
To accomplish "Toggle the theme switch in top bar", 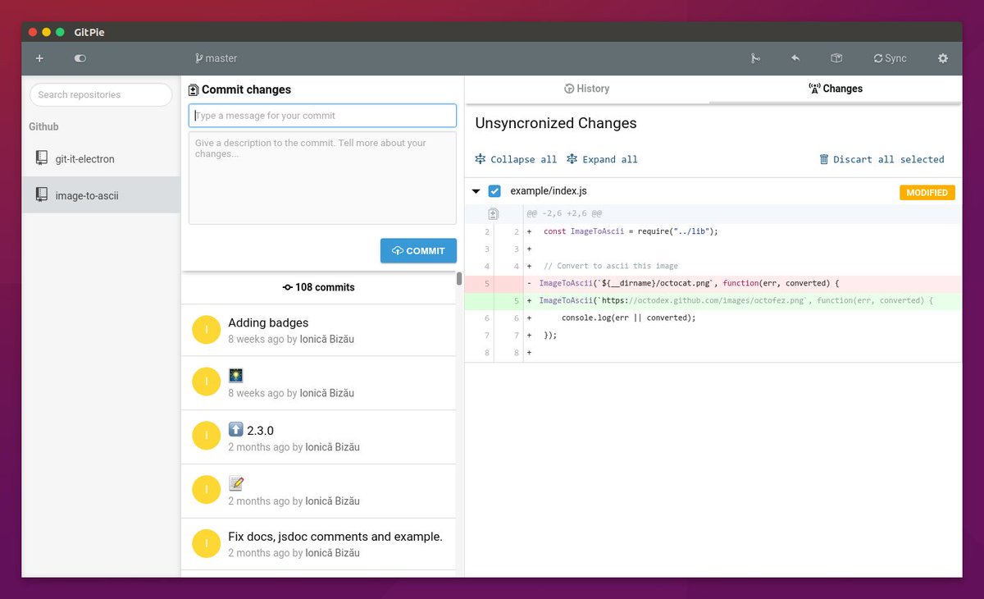I will [80, 58].
